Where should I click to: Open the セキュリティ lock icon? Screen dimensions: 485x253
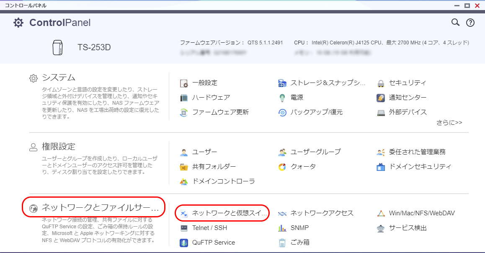pos(381,83)
